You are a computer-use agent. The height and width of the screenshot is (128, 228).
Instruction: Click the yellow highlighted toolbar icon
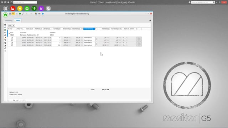point(13,14)
